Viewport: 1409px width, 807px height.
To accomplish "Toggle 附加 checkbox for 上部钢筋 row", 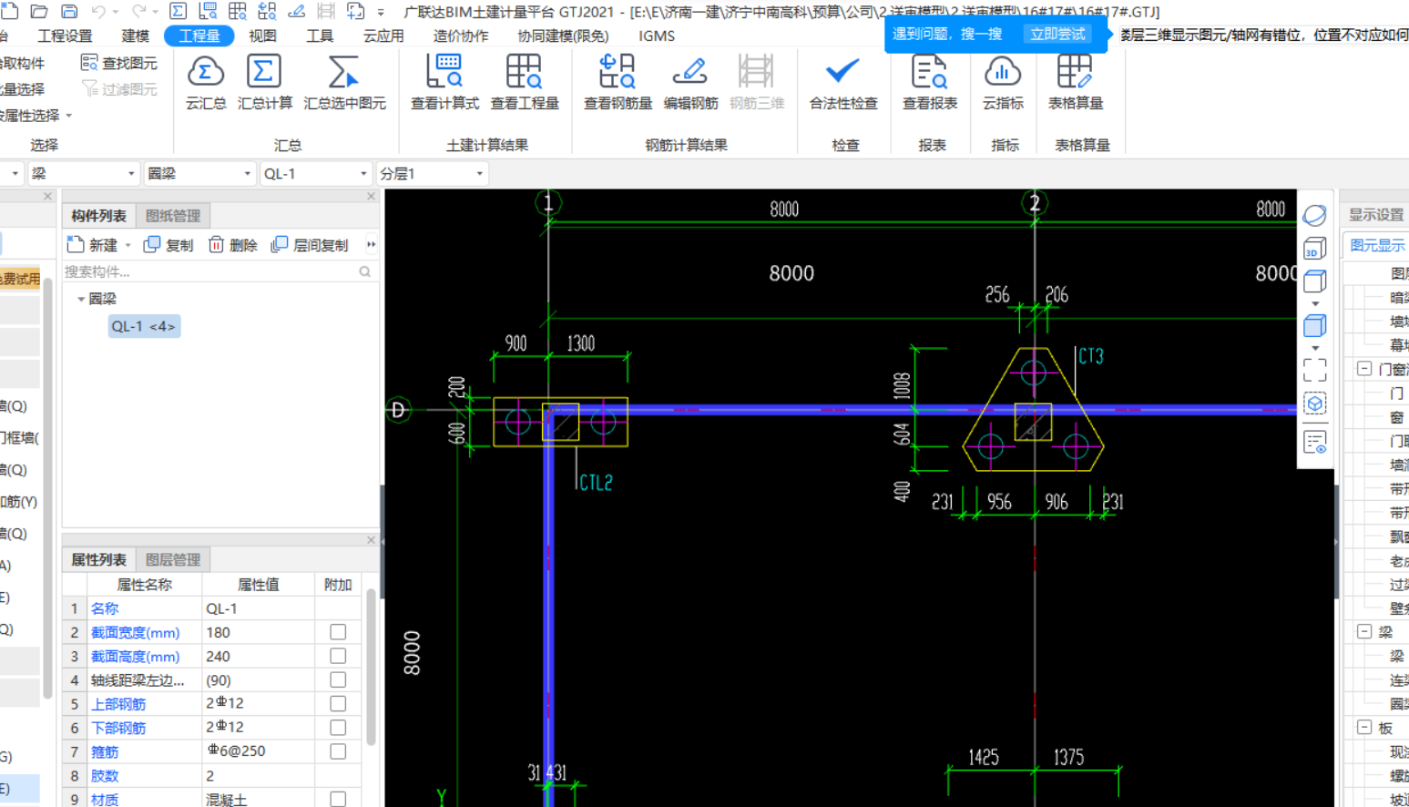I will [x=338, y=703].
